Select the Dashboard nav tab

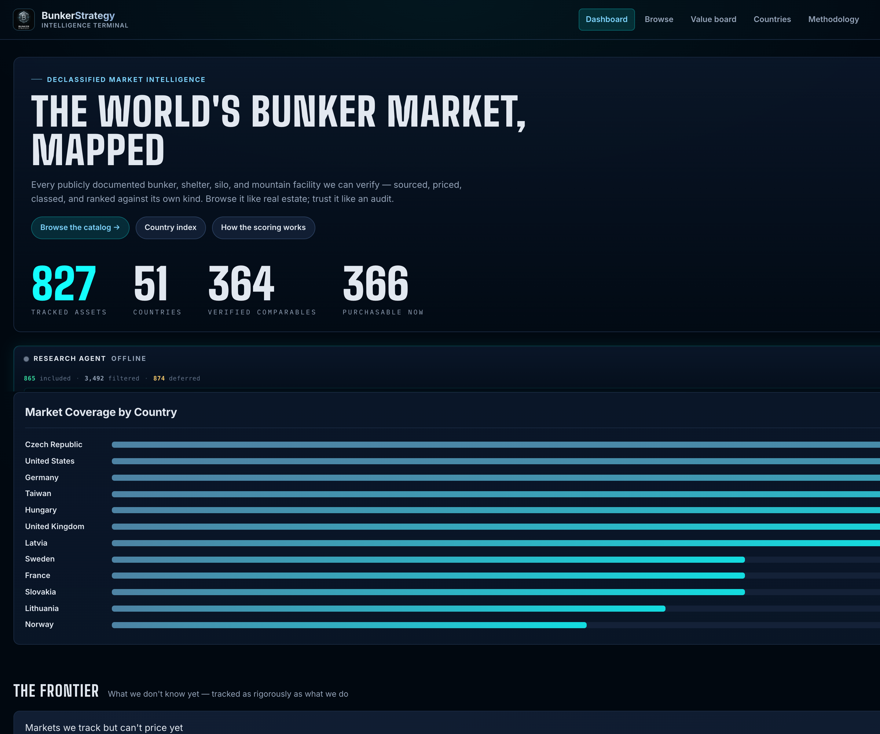click(606, 19)
